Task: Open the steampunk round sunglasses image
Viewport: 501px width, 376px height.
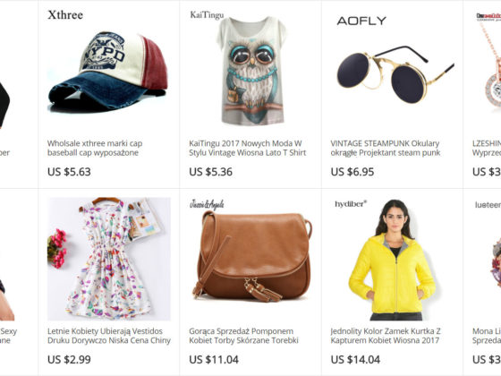Action: pyautogui.click(x=395, y=74)
